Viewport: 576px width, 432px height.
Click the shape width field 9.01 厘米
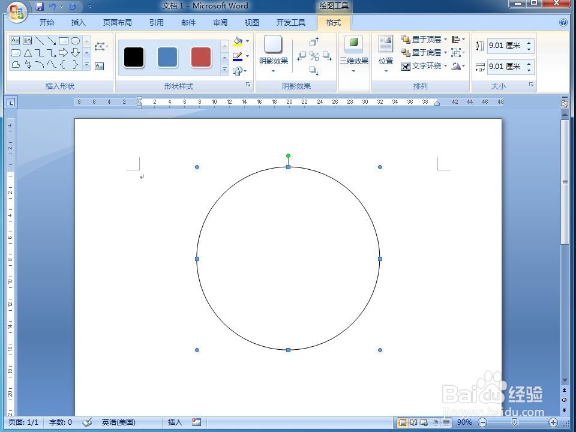506,67
